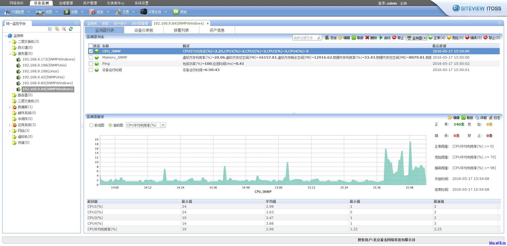Click the green play 启动 start icon
This screenshot has width=507, height=246.
(x=381, y=38)
